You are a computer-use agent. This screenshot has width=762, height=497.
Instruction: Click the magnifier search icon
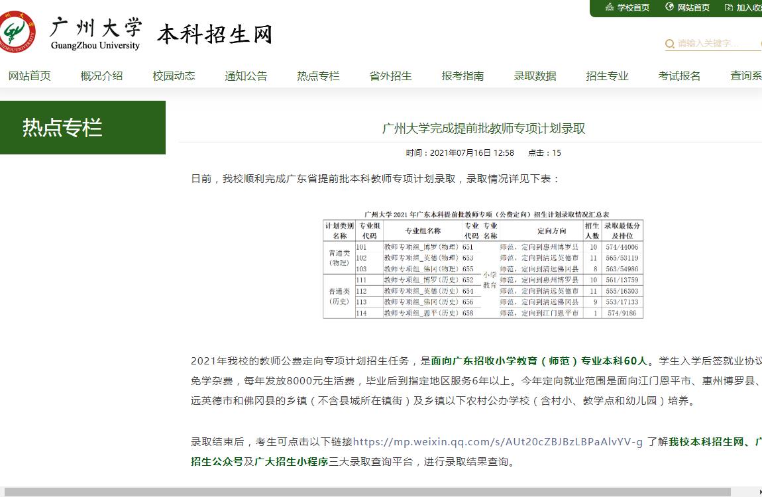point(670,44)
